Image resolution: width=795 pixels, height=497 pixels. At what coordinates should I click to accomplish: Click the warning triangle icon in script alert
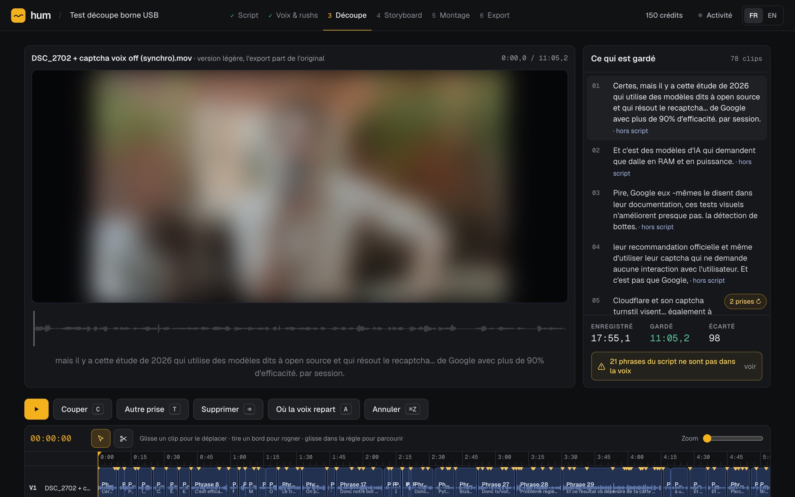(601, 366)
